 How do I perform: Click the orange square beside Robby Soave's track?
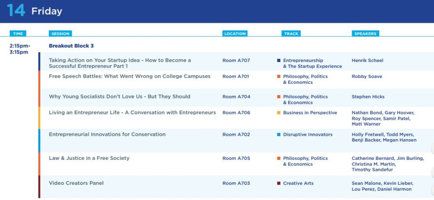[x=279, y=77]
